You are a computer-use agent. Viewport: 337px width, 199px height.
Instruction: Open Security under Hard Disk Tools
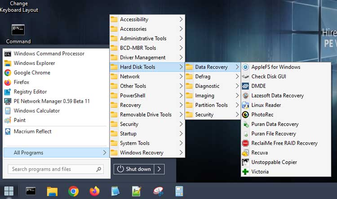click(x=213, y=114)
